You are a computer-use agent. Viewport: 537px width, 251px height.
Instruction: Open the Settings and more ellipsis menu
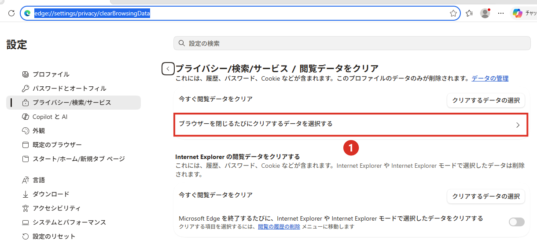(x=501, y=13)
